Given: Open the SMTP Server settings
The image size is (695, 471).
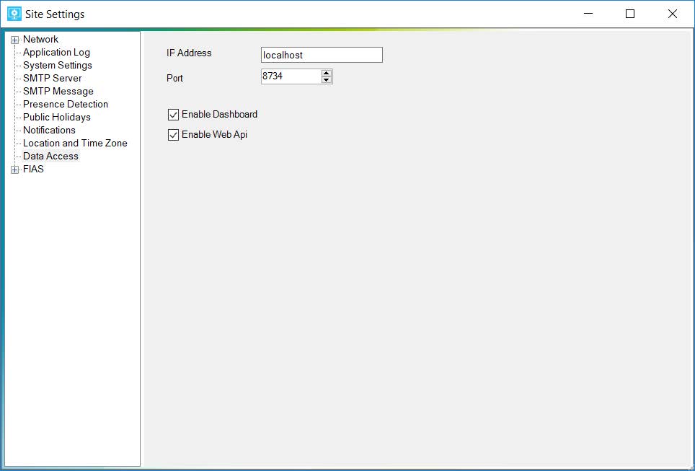Looking at the screenshot, I should (x=51, y=78).
